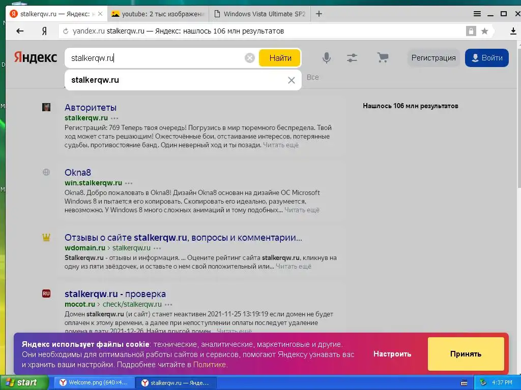Go back with the browser back arrow

coord(20,31)
